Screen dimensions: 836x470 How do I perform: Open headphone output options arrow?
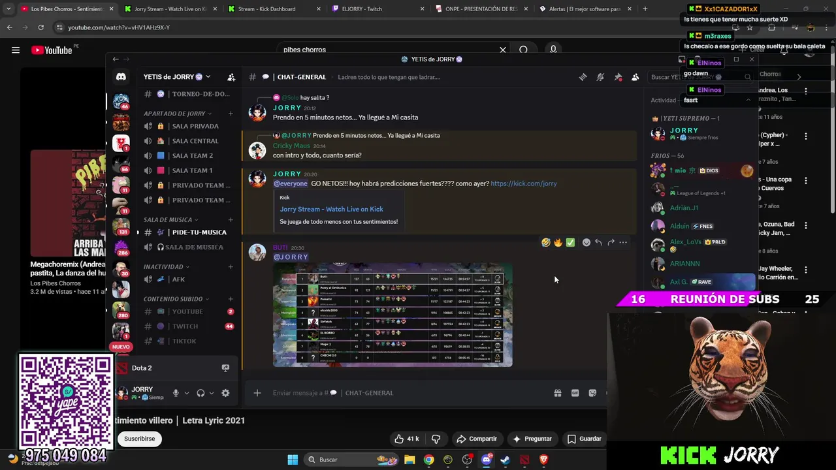click(212, 393)
